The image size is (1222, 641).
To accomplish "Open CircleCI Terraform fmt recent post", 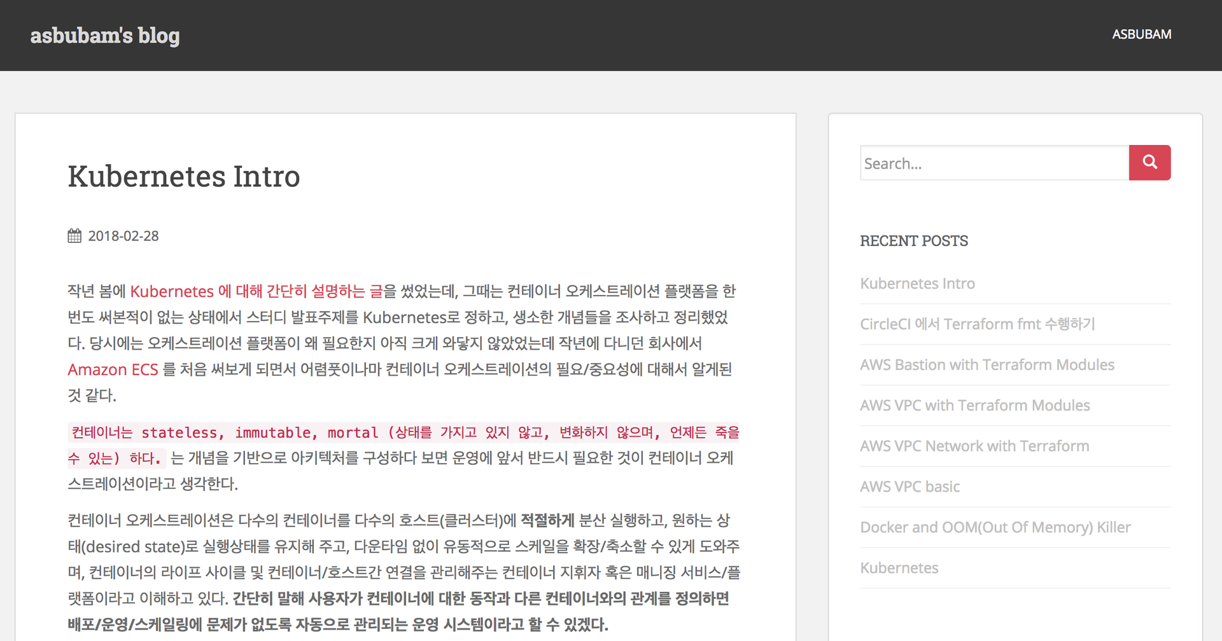I will [x=977, y=324].
